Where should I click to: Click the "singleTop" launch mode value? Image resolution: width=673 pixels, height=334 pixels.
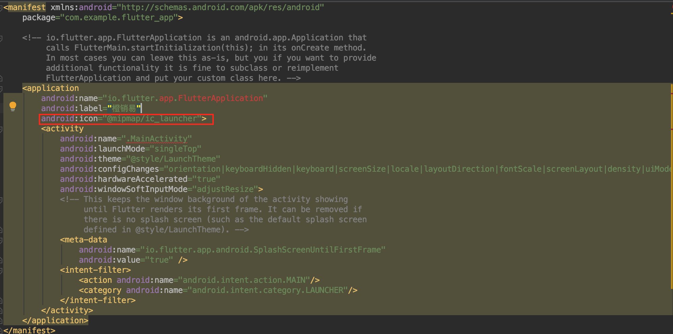pos(176,149)
